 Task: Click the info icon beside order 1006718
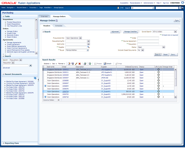(x=45, y=97)
